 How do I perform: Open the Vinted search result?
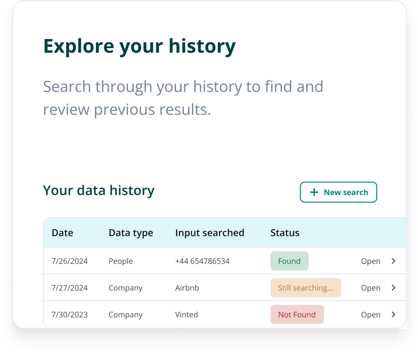[x=371, y=314]
